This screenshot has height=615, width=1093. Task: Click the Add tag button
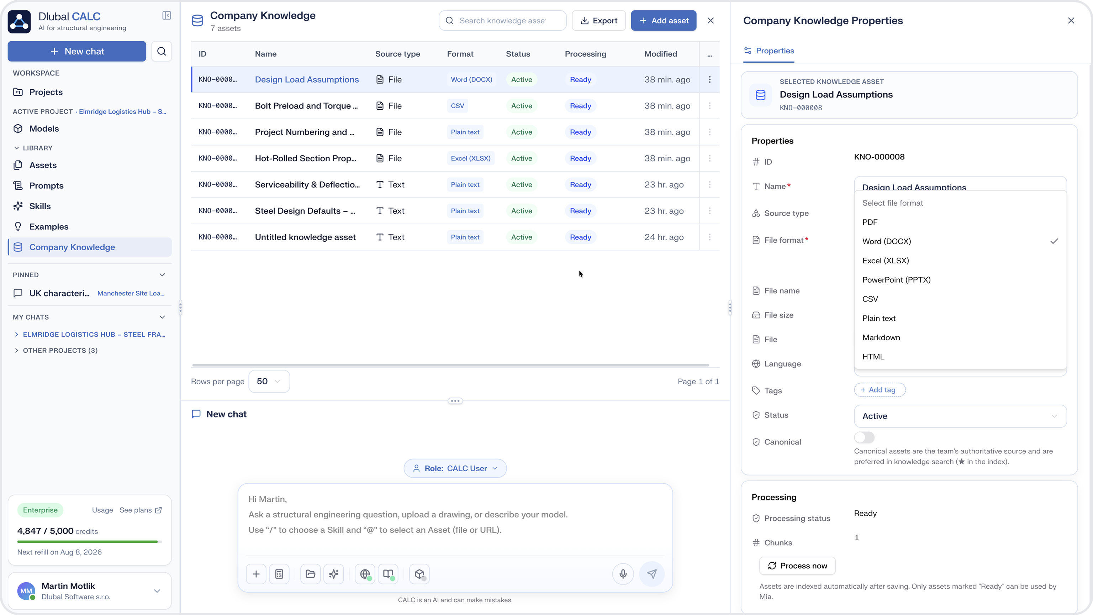(880, 390)
